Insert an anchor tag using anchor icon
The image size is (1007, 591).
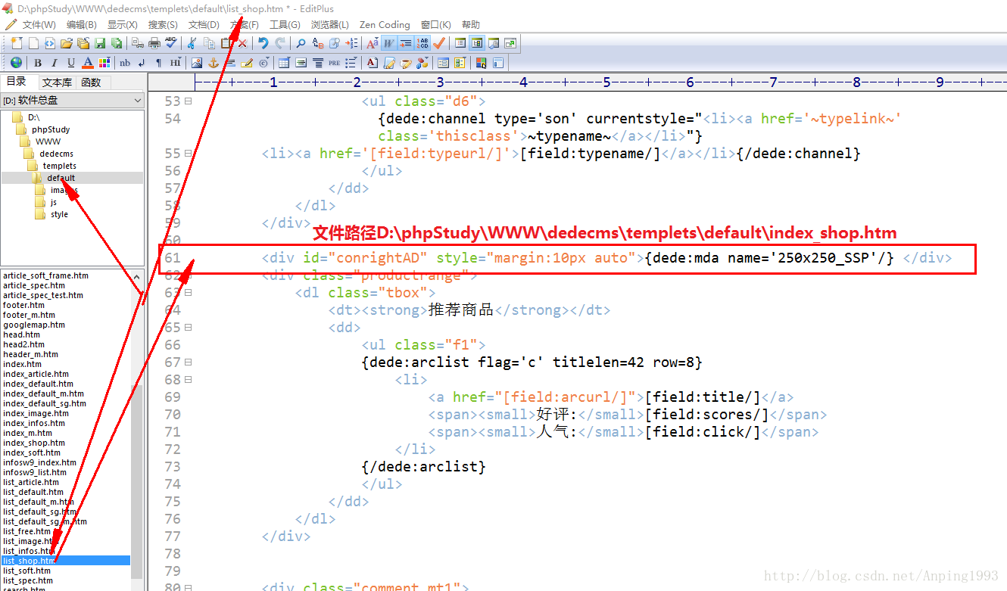pyautogui.click(x=214, y=63)
